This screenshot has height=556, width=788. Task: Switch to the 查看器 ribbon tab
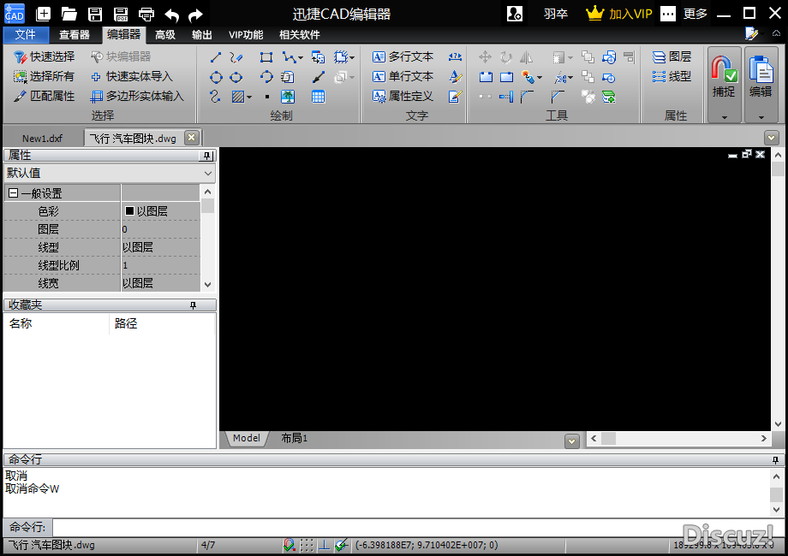75,35
